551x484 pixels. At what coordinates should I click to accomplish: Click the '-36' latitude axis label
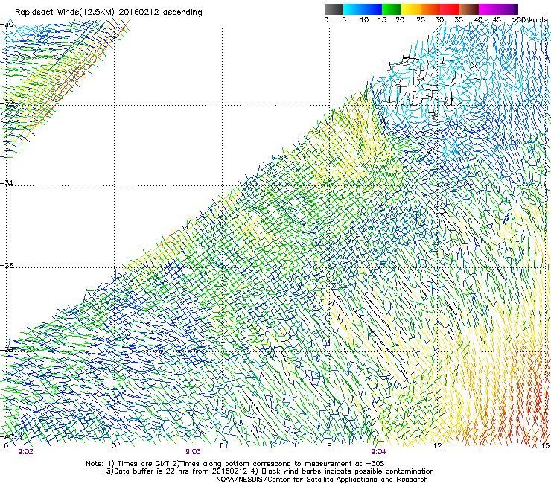7,265
